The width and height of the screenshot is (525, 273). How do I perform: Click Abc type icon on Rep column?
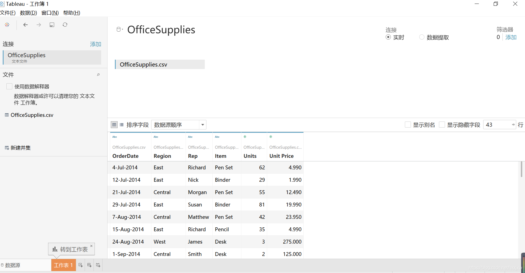[x=190, y=137]
